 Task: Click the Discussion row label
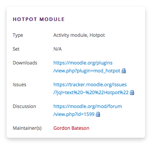tap(24, 106)
